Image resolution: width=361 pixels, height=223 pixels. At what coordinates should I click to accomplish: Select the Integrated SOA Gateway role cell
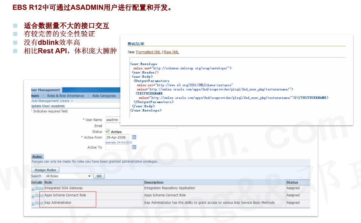coord(63,188)
